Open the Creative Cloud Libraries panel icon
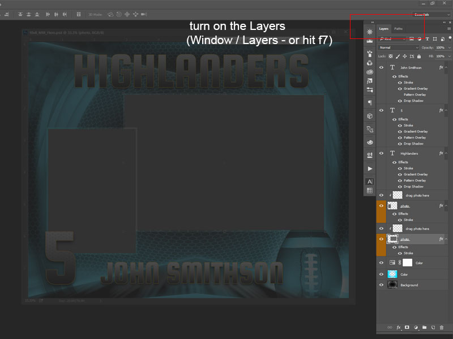Viewport: 453px width, 339px height. coord(370,72)
